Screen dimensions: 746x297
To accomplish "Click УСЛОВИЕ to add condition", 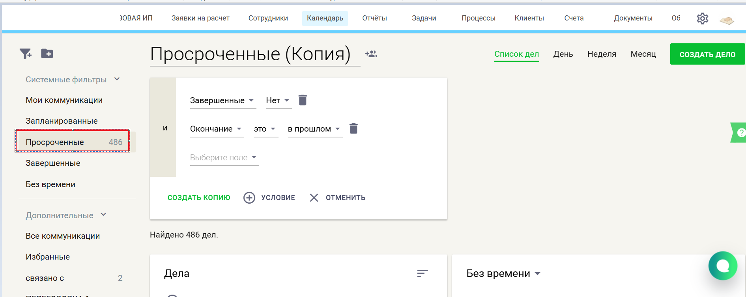I will [278, 198].
